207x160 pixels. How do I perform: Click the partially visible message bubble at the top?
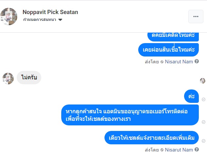173,36
